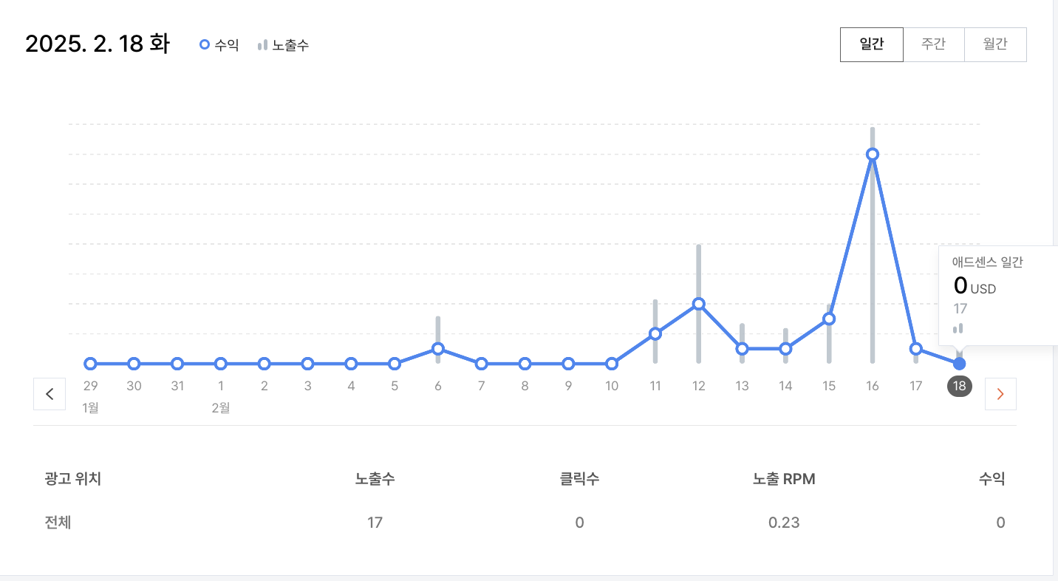Click the date heading 2025. 2. 18 화
1058x581 pixels.
[x=98, y=44]
